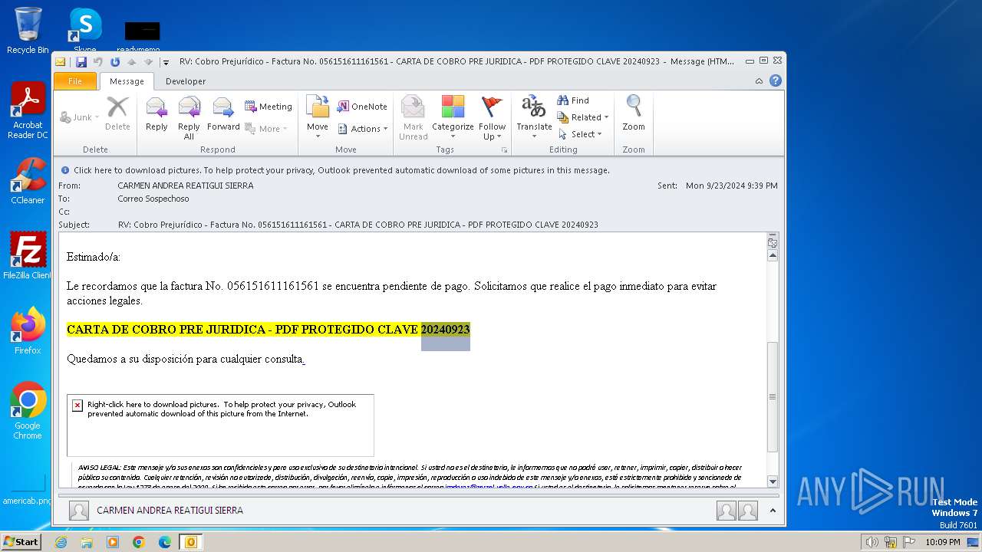Click the Undo arrow in title bar
The height and width of the screenshot is (552, 982).
click(x=98, y=61)
